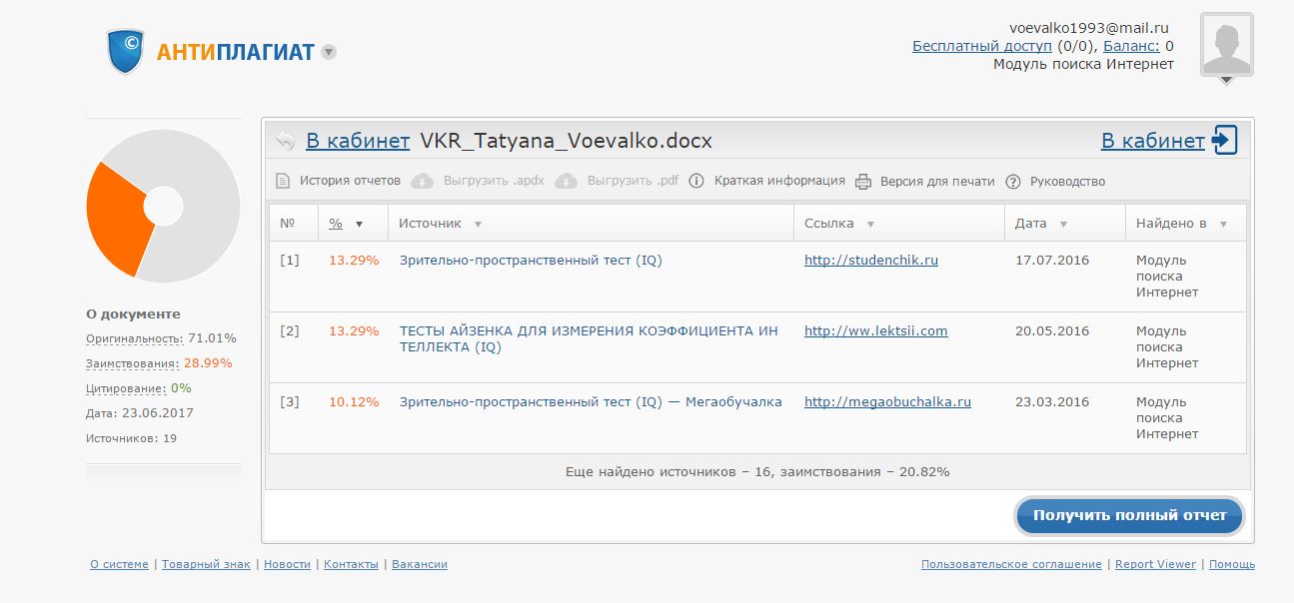Image resolution: width=1294 pixels, height=603 pixels.
Task: Open the Дата column dropdown arrow
Action: coord(1063,225)
